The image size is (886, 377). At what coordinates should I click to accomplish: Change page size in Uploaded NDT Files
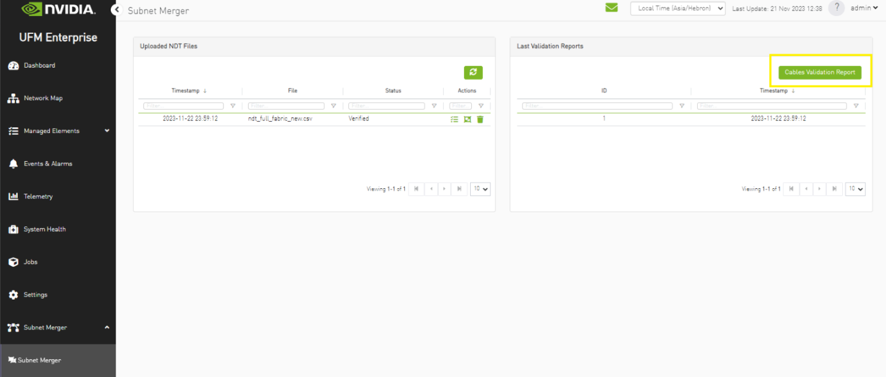480,189
